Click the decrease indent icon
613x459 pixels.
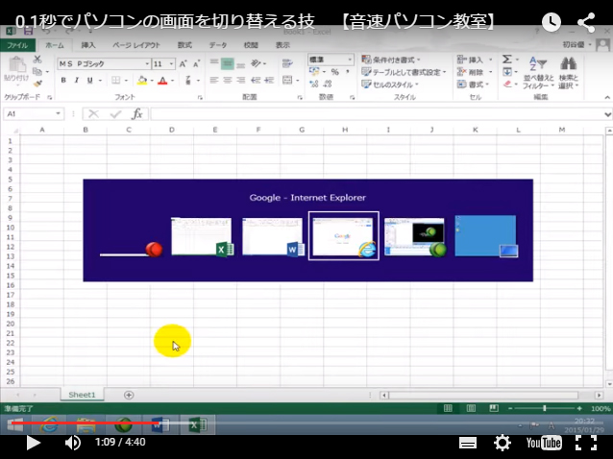256,81
